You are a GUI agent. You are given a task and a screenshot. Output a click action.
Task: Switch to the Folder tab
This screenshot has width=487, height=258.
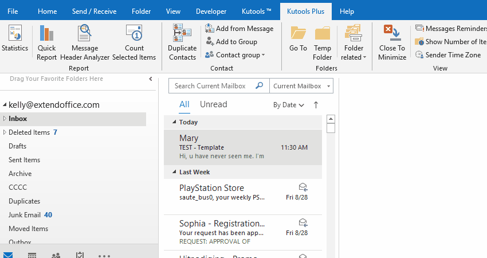click(141, 11)
